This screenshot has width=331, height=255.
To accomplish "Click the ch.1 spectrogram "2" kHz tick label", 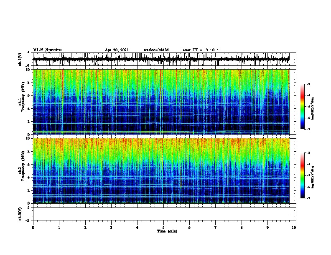I will (x=29, y=122).
